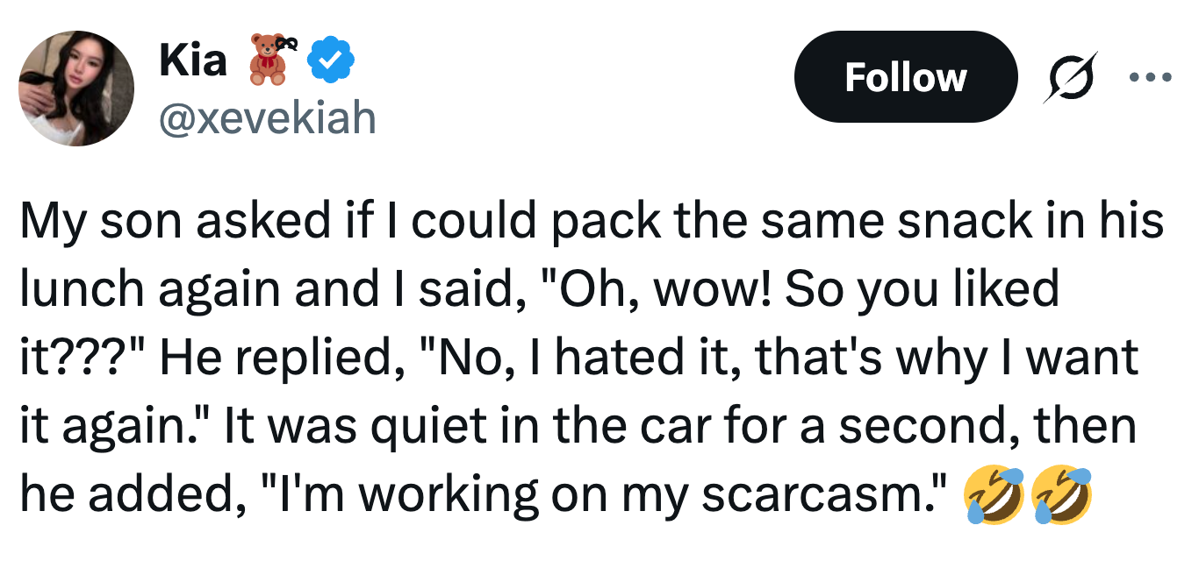
Task: Click the teddy bear emoji beside Kia
Action: pos(269,60)
